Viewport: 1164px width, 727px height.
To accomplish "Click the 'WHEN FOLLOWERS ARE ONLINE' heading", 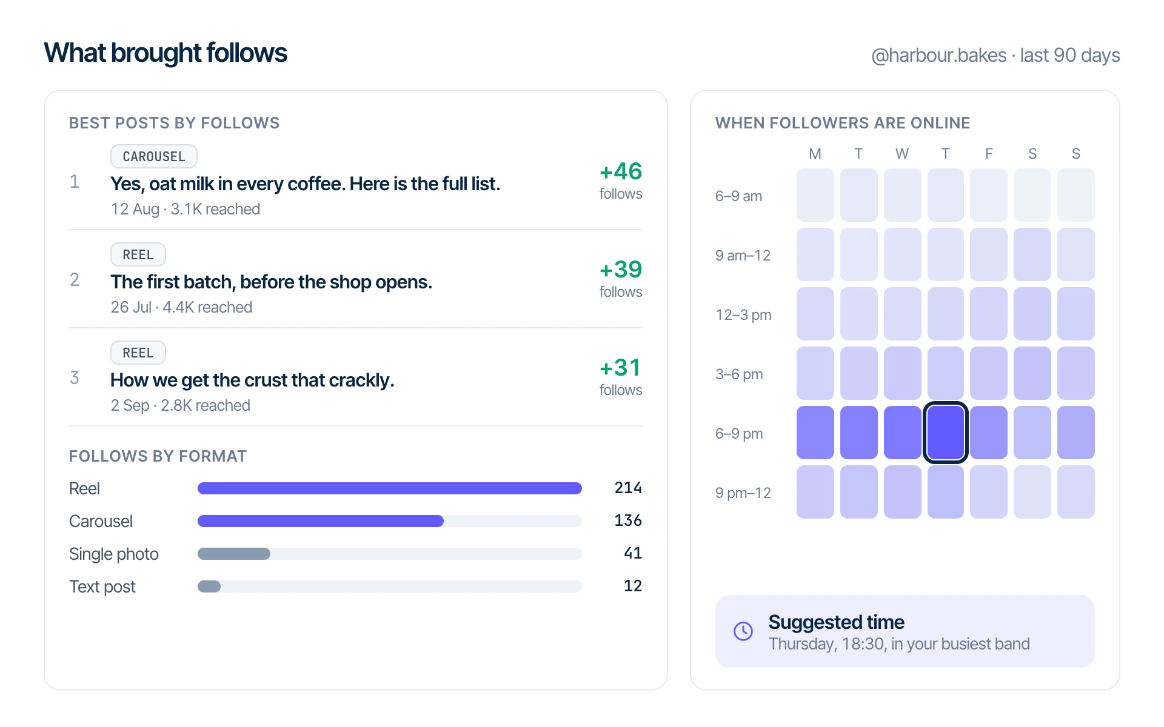I will click(843, 123).
